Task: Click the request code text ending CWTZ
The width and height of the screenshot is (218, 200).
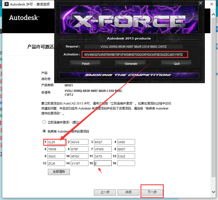Action: (93, 93)
